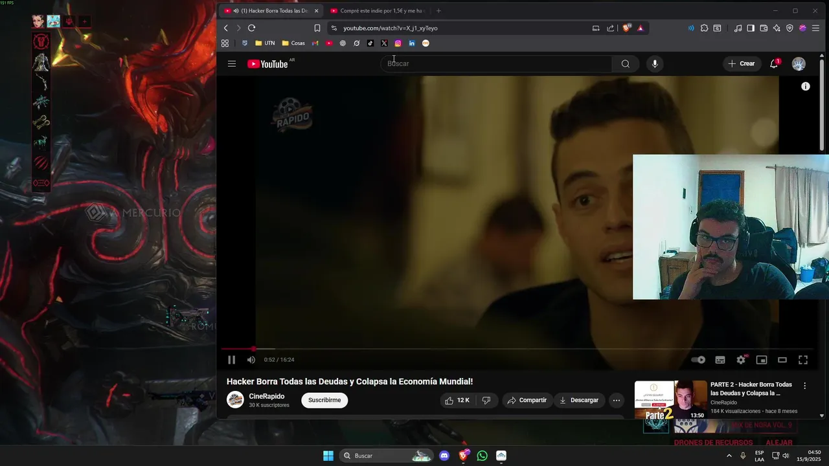Toggle the browser sidebar panel
Screen dimensions: 829x466
pyautogui.click(x=751, y=28)
